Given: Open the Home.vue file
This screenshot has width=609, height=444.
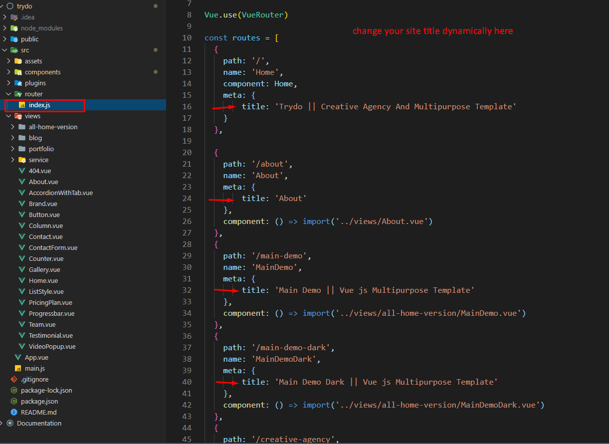Looking at the screenshot, I should 43,280.
